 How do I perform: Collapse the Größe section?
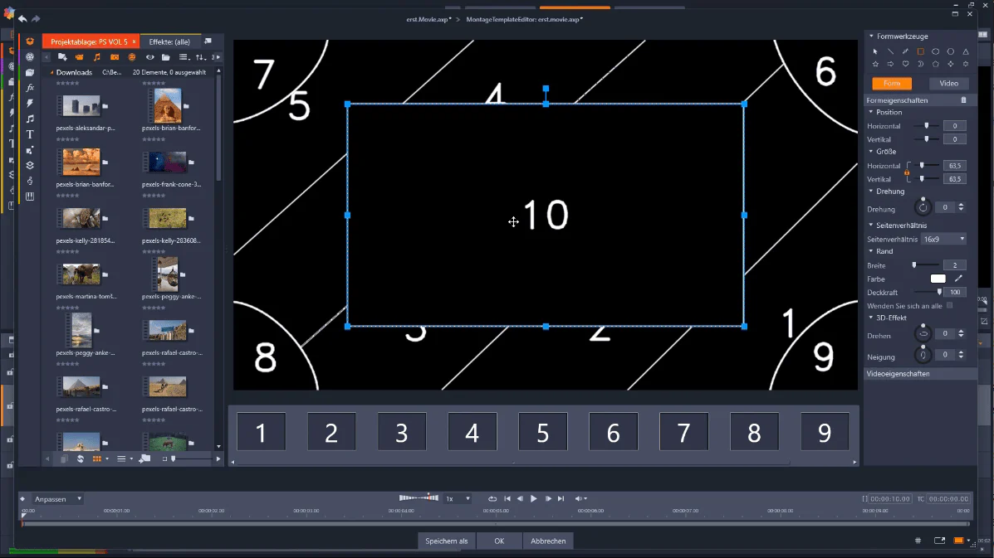pyautogui.click(x=871, y=151)
